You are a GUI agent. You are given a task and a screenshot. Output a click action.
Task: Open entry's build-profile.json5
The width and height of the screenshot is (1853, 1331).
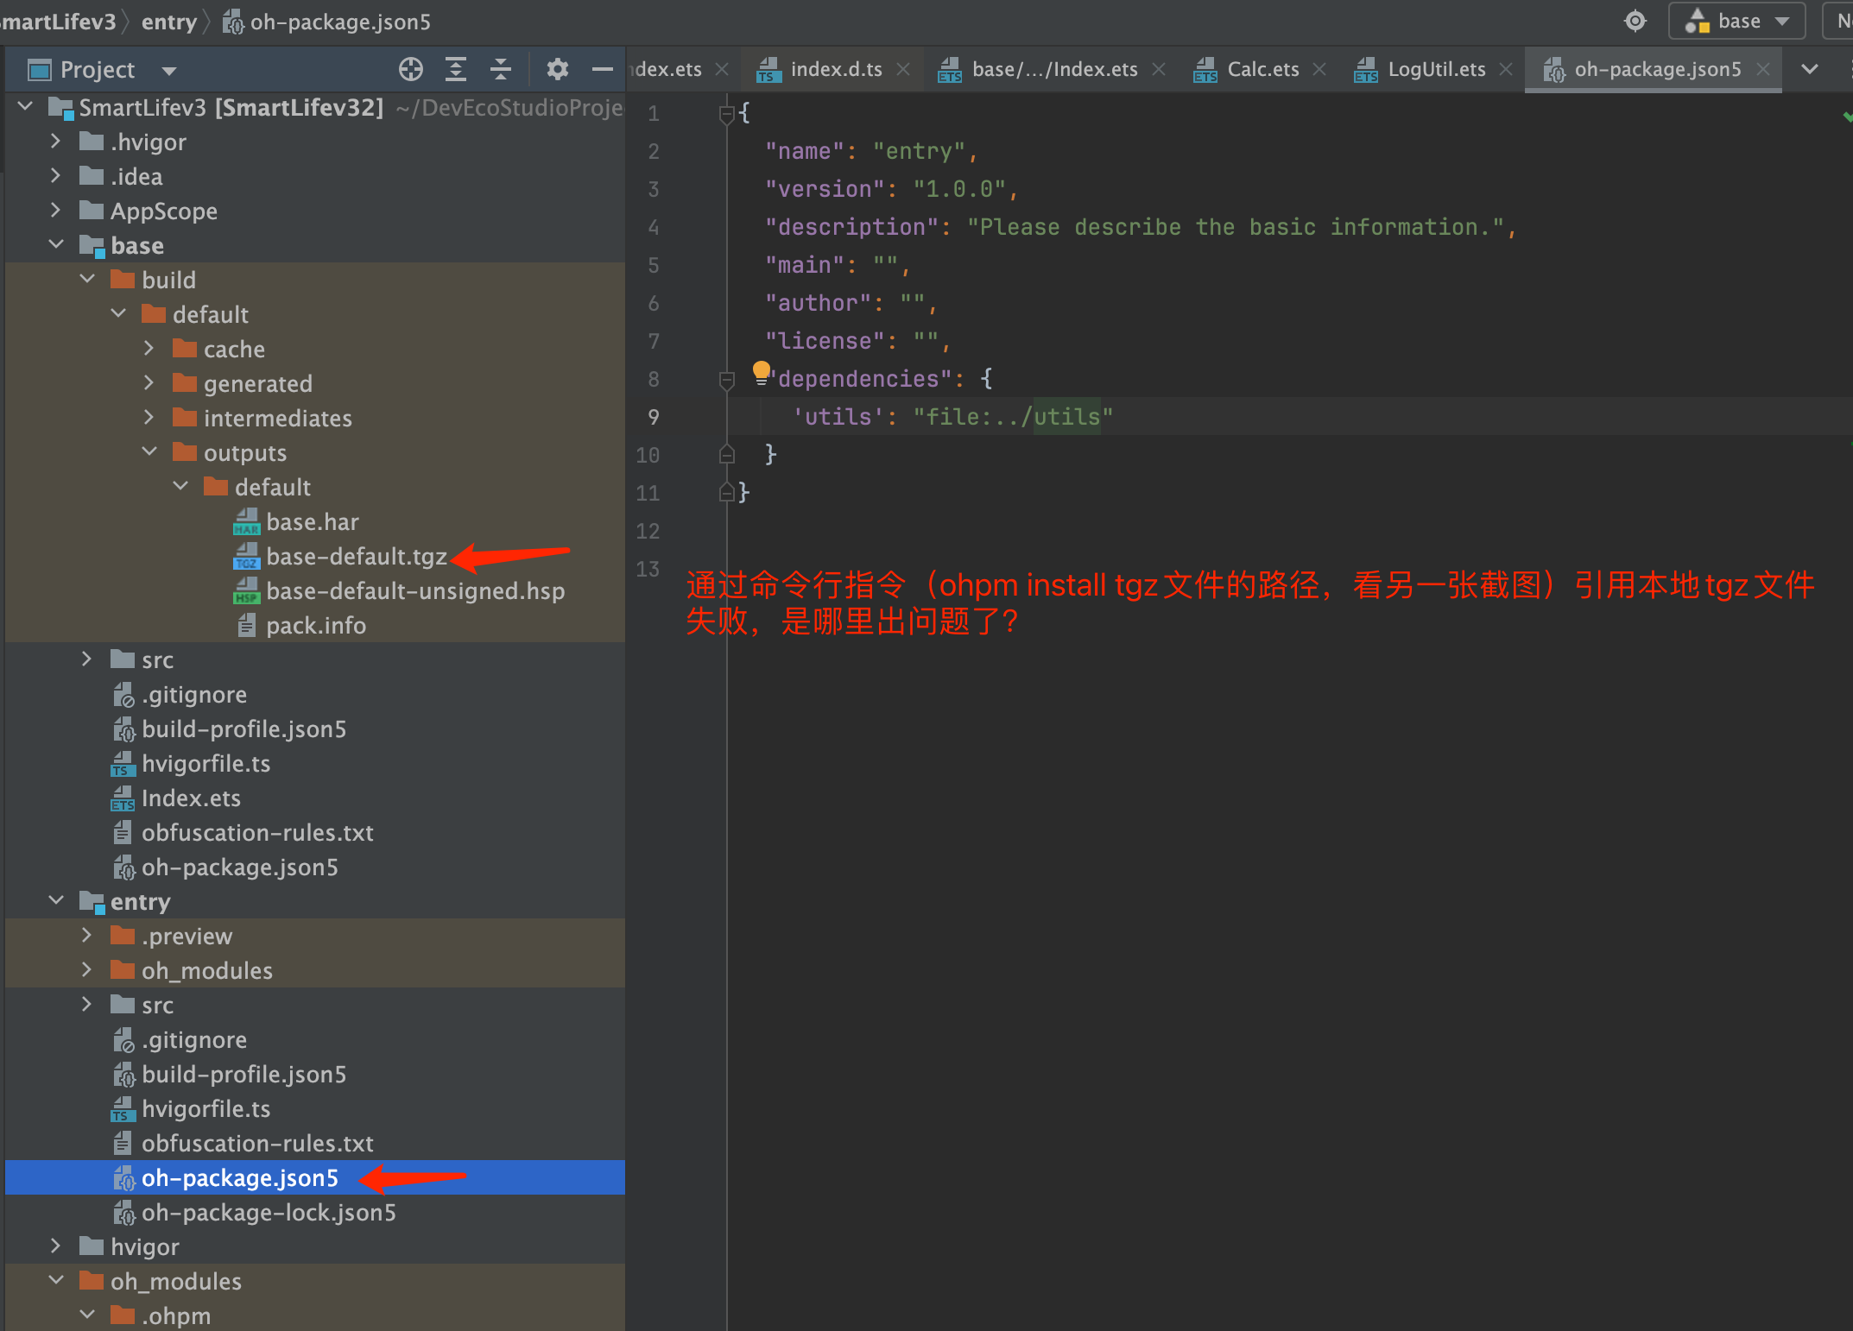230,1074
